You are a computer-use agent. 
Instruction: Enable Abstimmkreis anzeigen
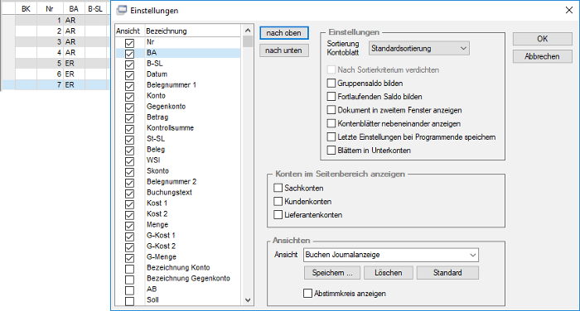pyautogui.click(x=307, y=294)
